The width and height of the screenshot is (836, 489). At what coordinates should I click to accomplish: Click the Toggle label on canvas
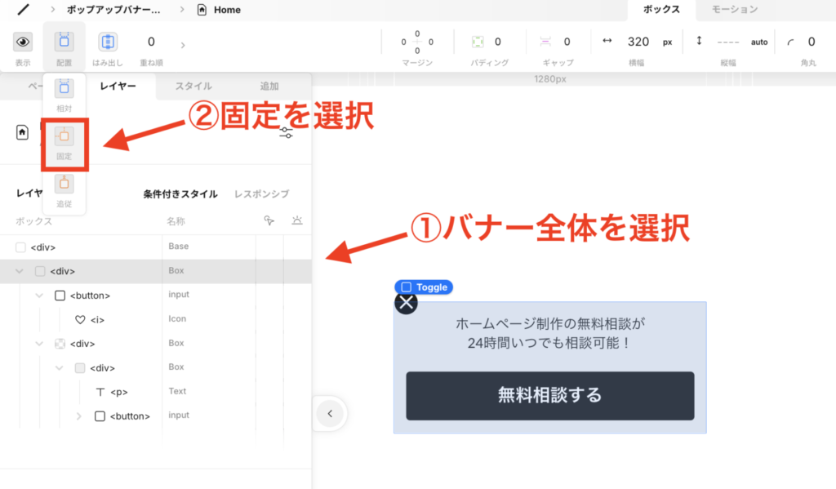click(424, 287)
